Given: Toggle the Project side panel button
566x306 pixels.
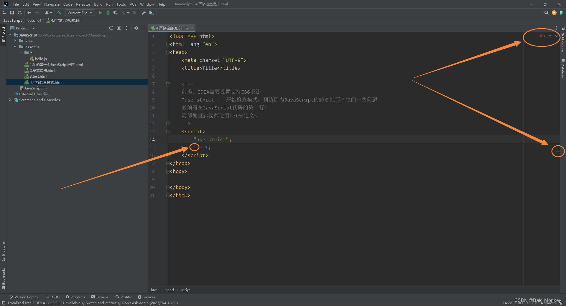Looking at the screenshot, I should (x=4, y=34).
